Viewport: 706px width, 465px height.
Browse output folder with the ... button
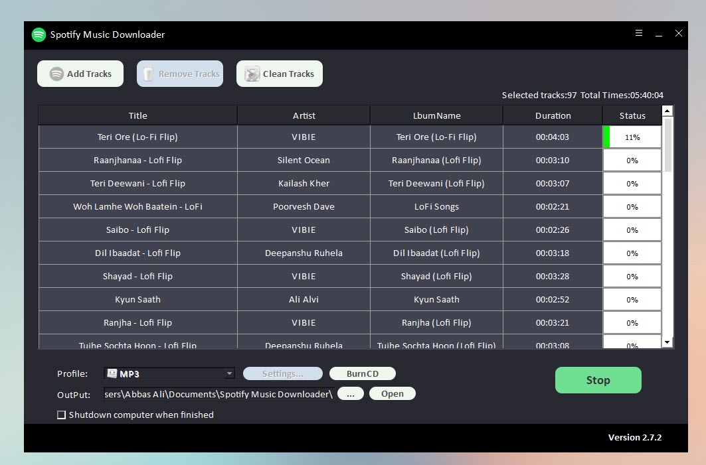pyautogui.click(x=350, y=394)
